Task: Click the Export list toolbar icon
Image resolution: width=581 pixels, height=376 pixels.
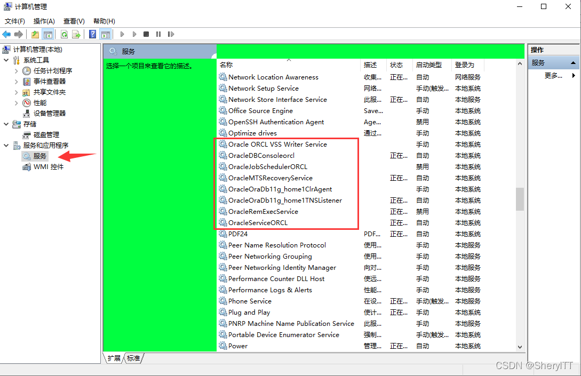Action: pyautogui.click(x=76, y=35)
